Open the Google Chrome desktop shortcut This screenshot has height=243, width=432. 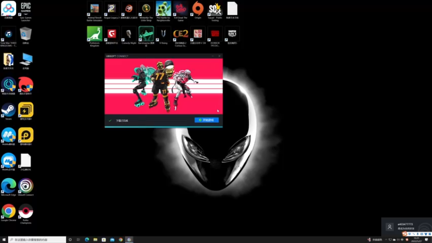[x=9, y=212]
